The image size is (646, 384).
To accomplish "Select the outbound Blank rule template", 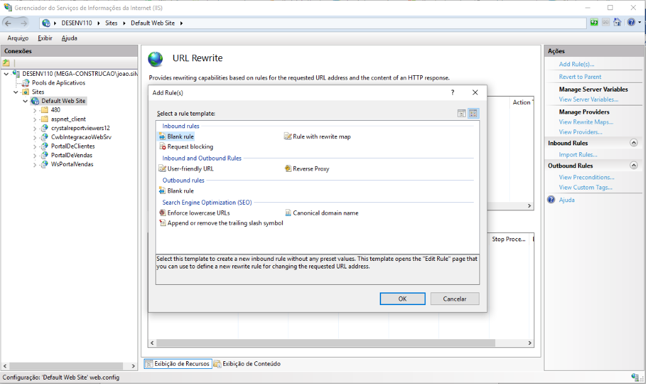I will 180,191.
